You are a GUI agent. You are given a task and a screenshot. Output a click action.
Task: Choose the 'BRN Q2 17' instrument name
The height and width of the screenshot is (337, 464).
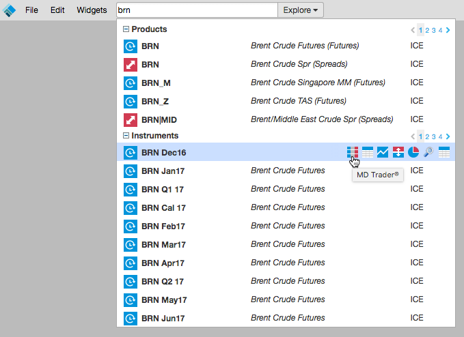[x=163, y=282]
